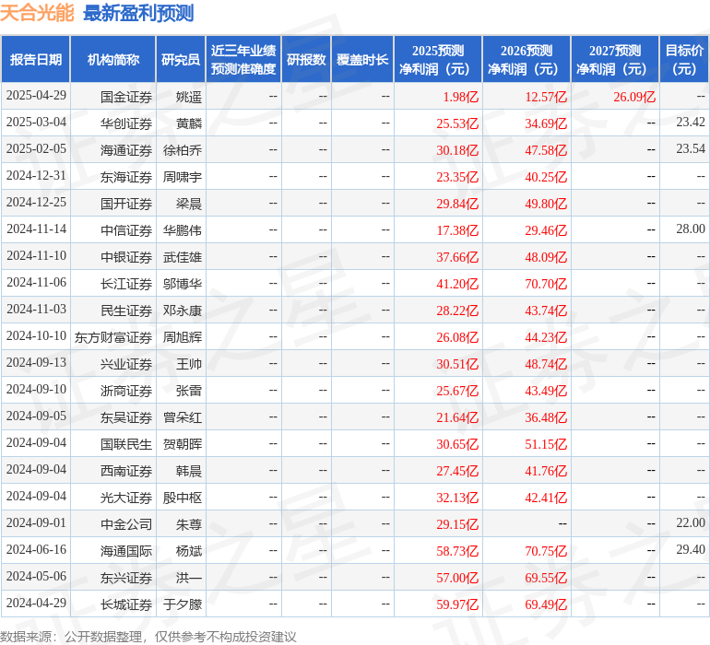Open the 东方财富证券 institution entry
The width and height of the screenshot is (710, 645).
[113, 337]
